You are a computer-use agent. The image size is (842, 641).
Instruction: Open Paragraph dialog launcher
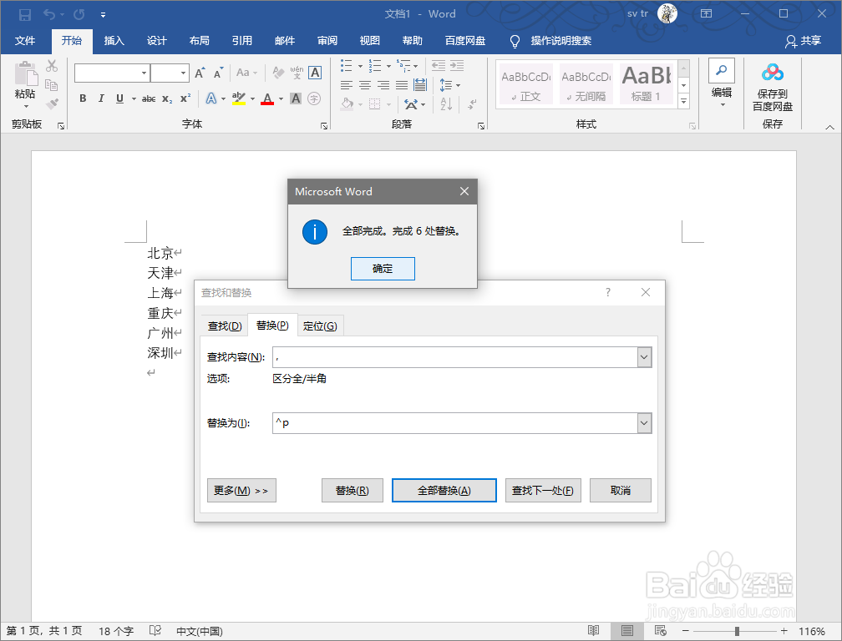(480, 126)
